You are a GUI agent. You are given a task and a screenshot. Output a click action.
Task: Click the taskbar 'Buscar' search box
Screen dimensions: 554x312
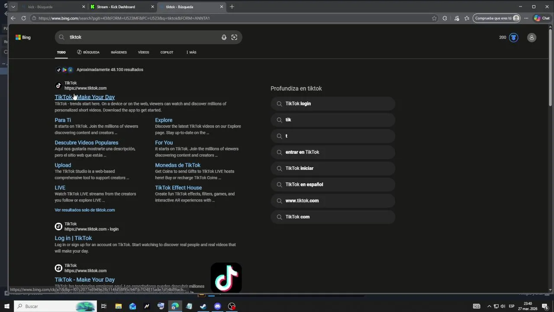[x=55, y=306]
